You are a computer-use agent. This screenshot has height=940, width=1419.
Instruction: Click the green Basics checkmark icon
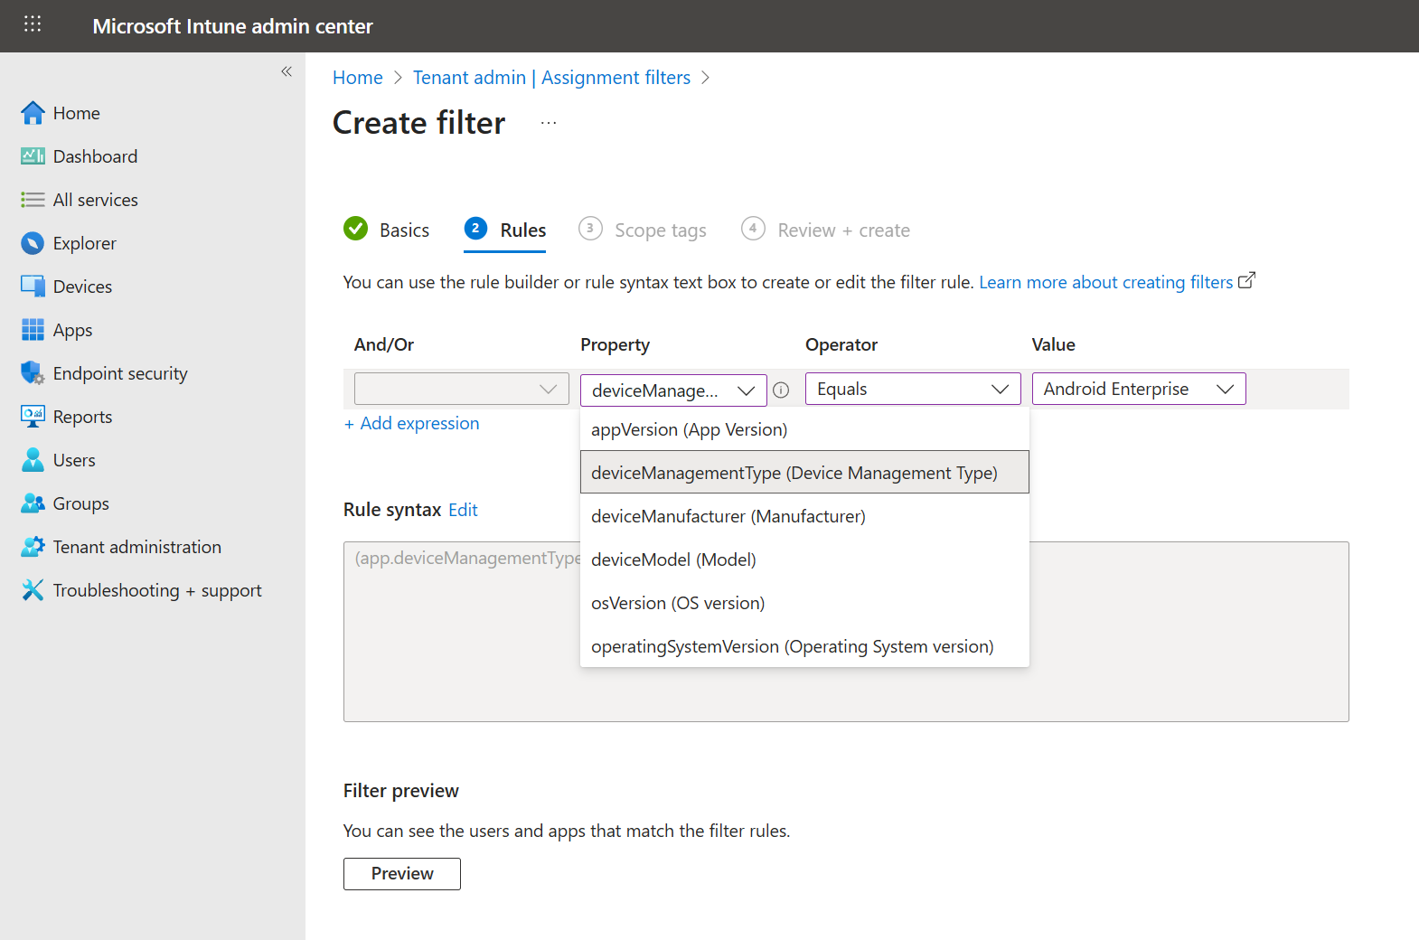356,229
